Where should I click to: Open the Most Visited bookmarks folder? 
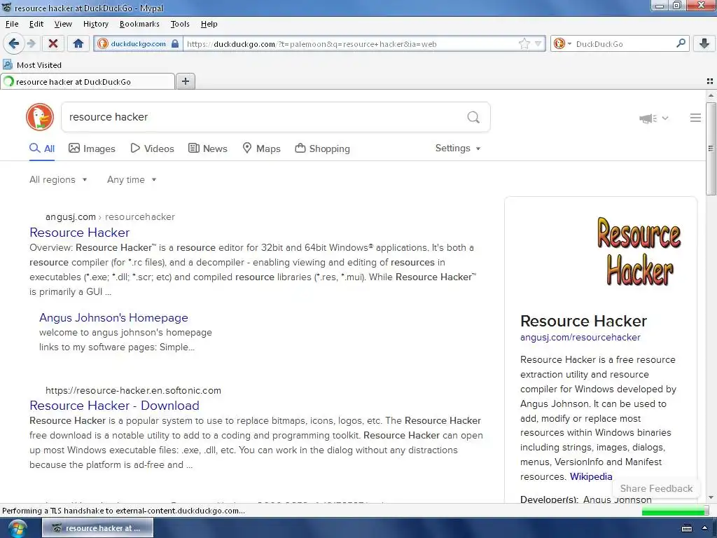(x=32, y=65)
